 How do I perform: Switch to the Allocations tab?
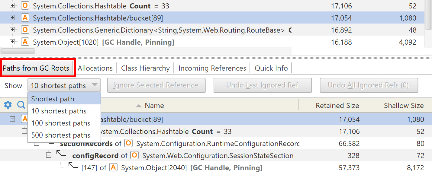coord(95,68)
